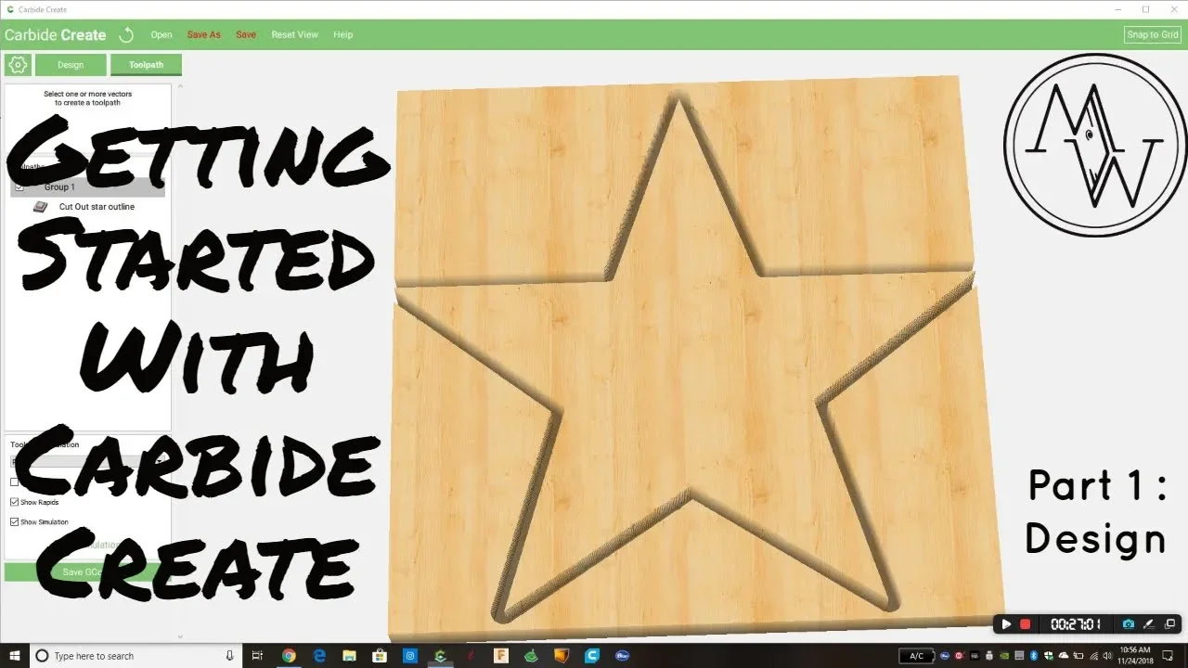The height and width of the screenshot is (668, 1188).
Task: Click the left panel scrollbar up arrow
Action: [180, 86]
